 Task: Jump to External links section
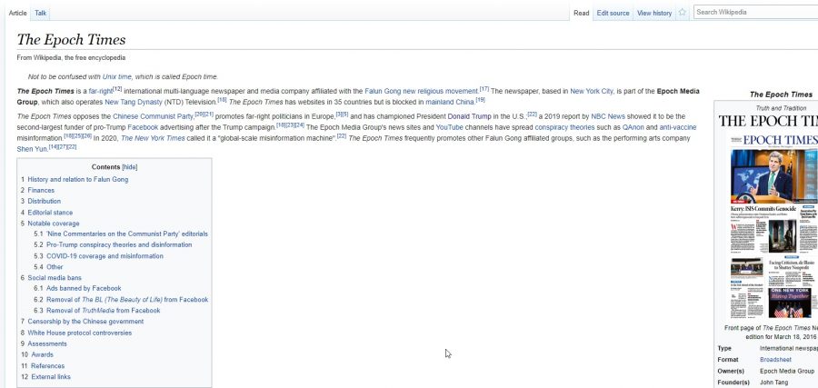tap(51, 377)
